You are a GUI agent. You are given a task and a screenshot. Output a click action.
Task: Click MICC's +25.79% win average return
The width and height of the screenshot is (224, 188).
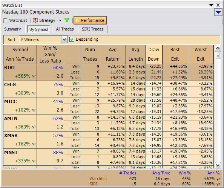[116, 100]
